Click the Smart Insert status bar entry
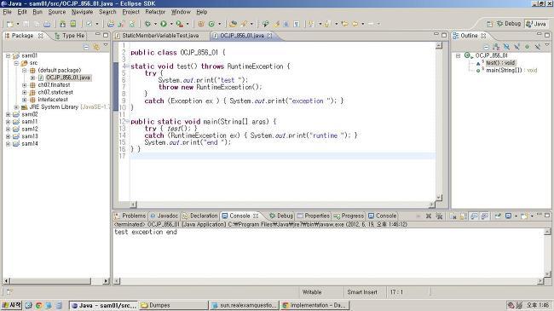This screenshot has width=554, height=311. point(362,292)
